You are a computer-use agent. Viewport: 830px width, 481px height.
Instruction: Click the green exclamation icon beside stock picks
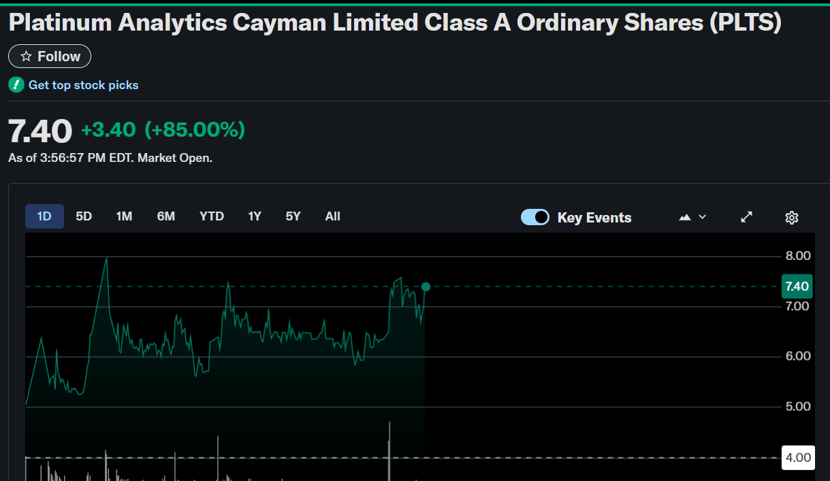click(x=16, y=85)
